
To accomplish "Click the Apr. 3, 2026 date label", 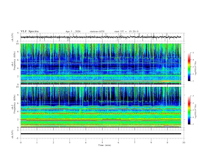I will tap(73, 31).
